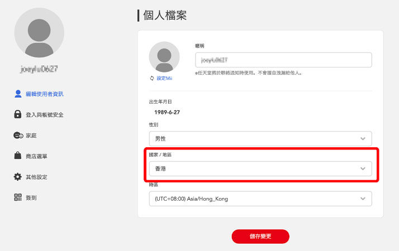Click the note beginning ※任天堂將於聯絡通知時使用
Image resolution: width=399 pixels, height=251 pixels.
[x=249, y=73]
